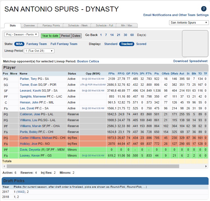Sort by St column header
This screenshot has width=210, height=201.
pyautogui.click(x=188, y=74)
